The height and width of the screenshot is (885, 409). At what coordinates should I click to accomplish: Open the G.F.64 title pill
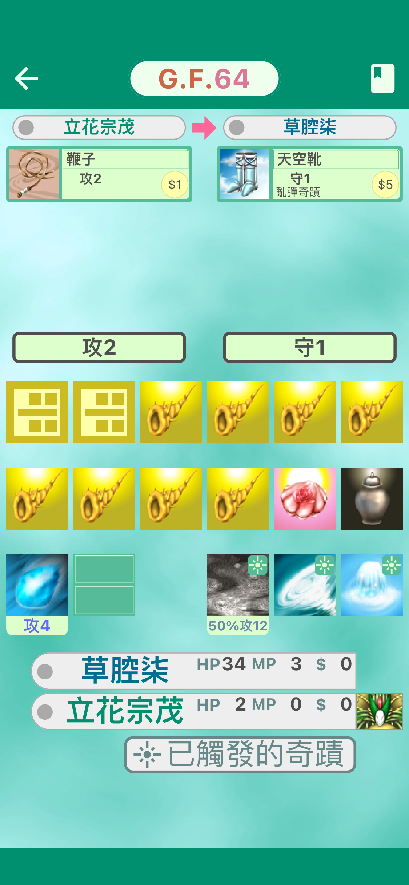tap(204, 78)
